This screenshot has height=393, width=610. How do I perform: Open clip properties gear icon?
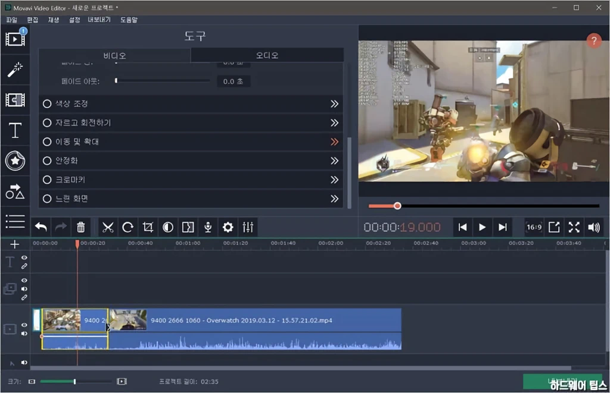[x=228, y=227]
